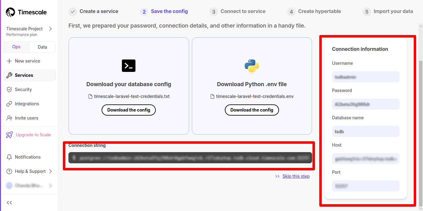Click the Create a service checkmark icon
This screenshot has width=423, height=211.
pos(73,12)
